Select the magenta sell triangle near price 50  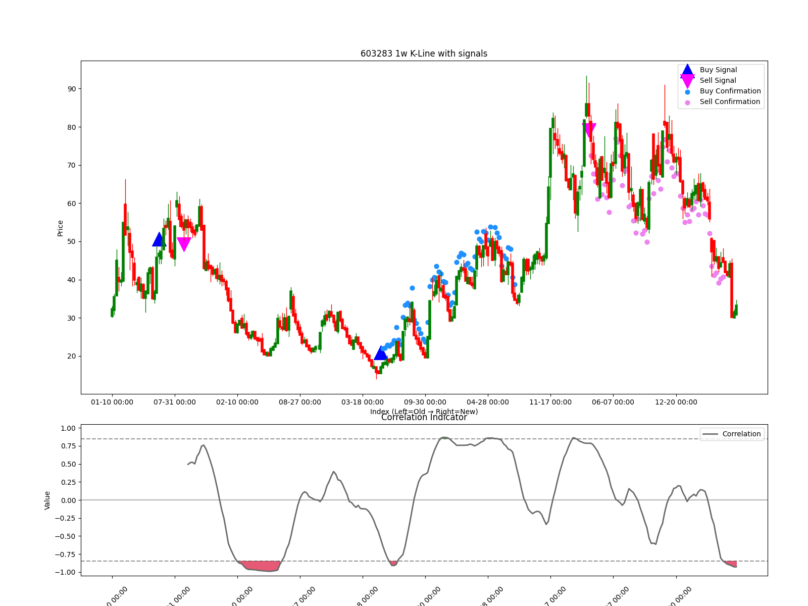(x=184, y=244)
